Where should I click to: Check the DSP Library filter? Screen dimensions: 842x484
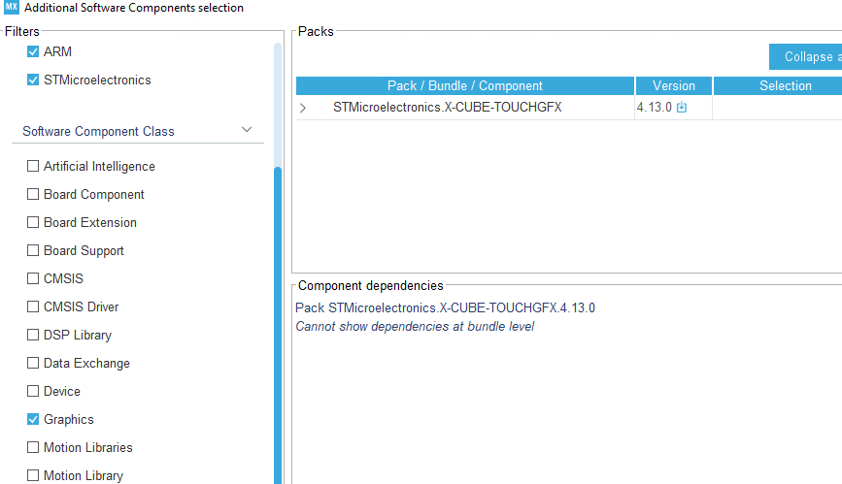(33, 335)
